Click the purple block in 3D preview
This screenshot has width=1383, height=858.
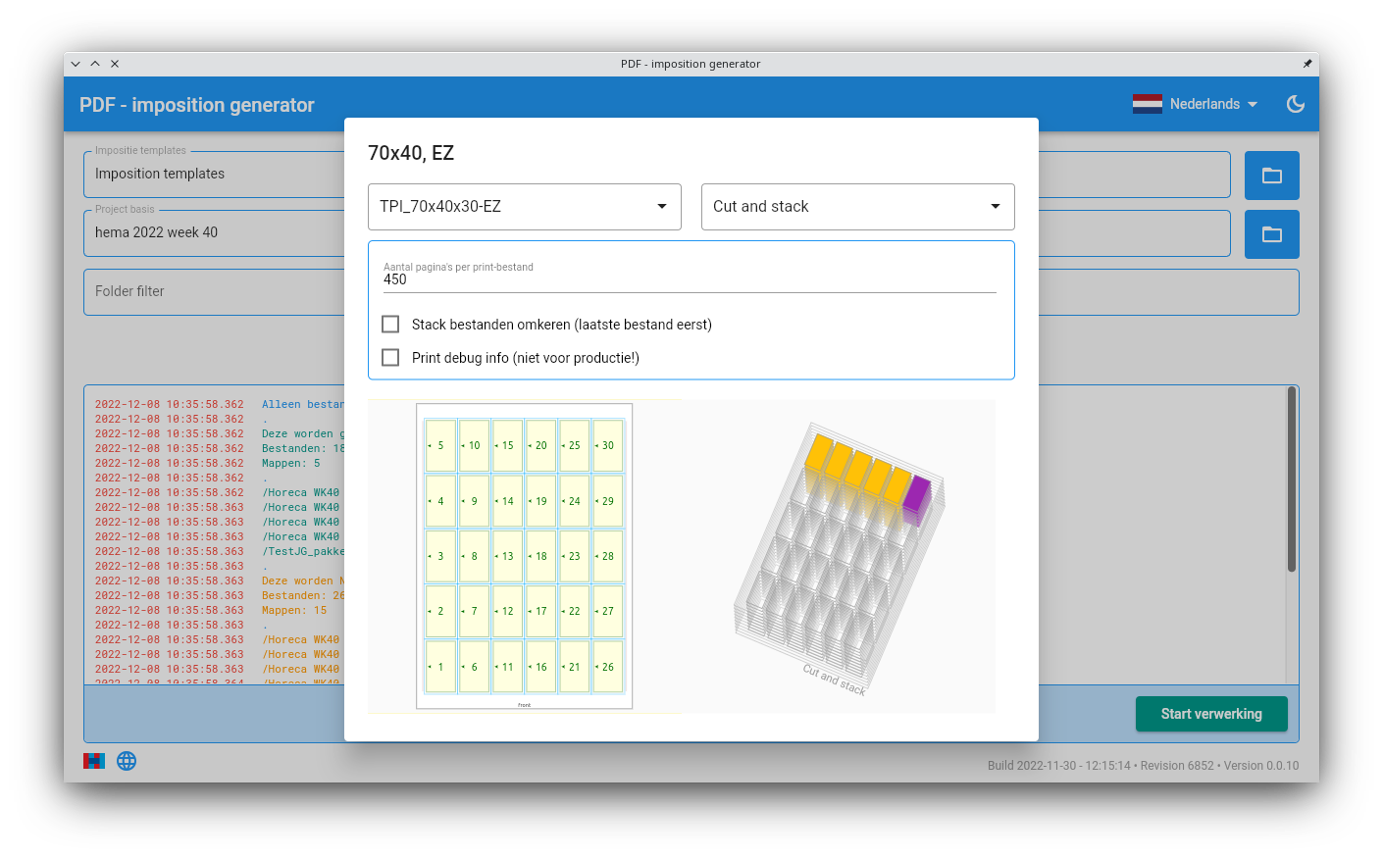[x=916, y=496]
